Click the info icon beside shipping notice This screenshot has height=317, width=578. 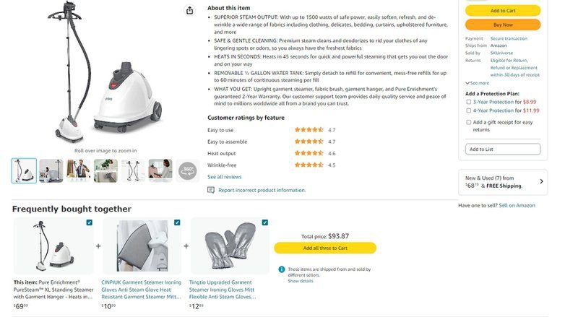tap(282, 269)
